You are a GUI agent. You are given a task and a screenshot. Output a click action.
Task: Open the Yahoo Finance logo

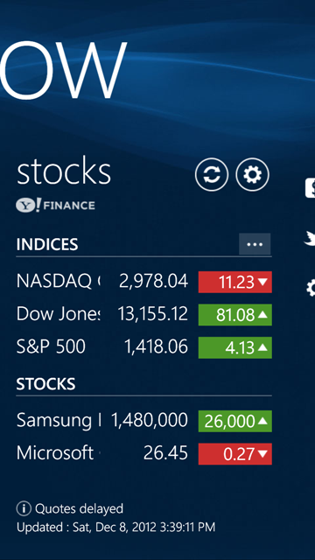(55, 206)
